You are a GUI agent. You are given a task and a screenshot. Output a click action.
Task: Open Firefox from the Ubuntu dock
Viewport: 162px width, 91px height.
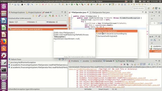(x=4, y=42)
